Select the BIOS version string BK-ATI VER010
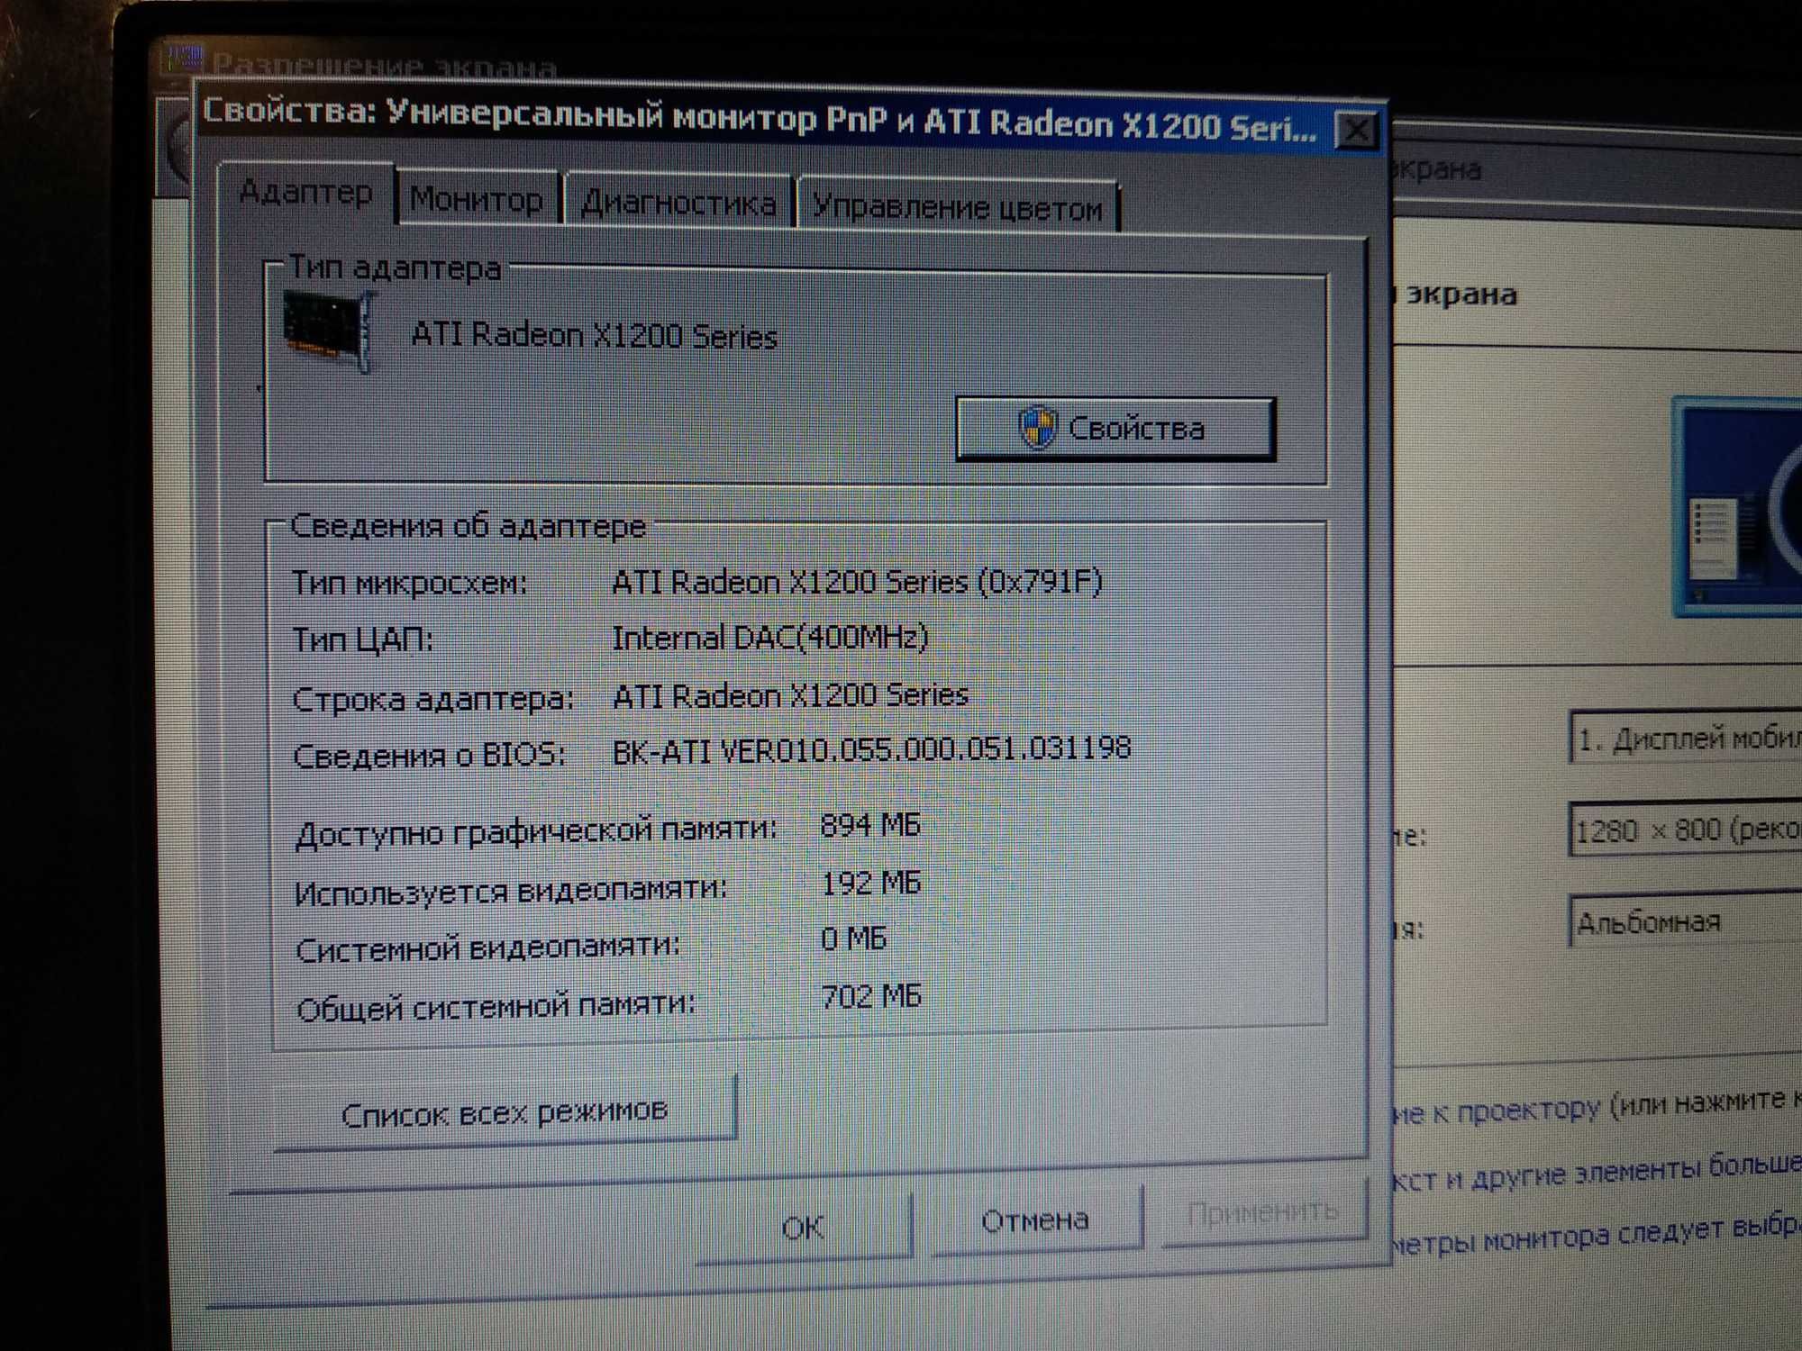The image size is (1802, 1351). click(871, 749)
